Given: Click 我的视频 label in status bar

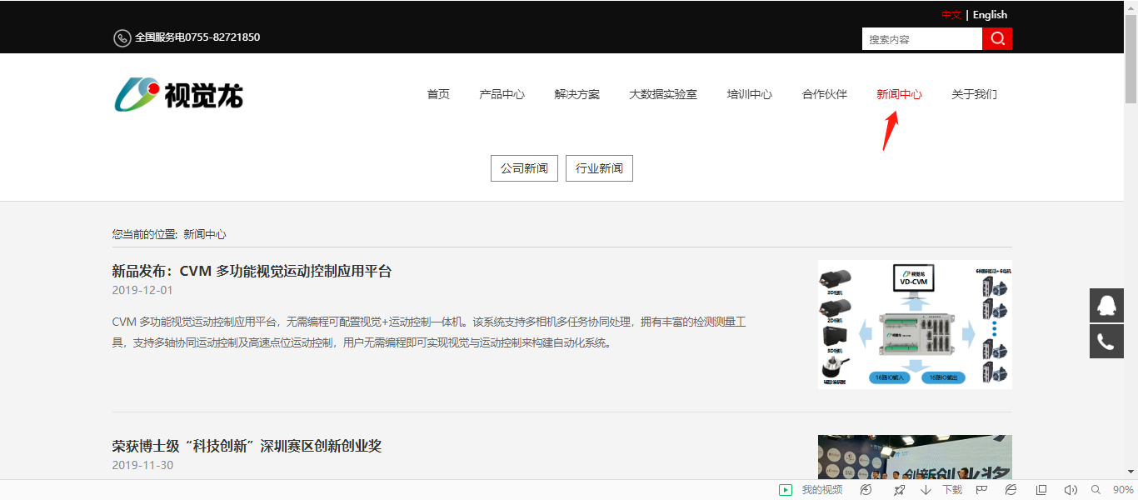Looking at the screenshot, I should [822, 490].
